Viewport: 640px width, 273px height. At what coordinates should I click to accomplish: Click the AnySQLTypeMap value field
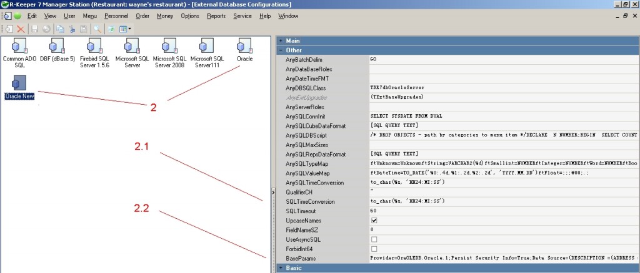tap(504, 163)
